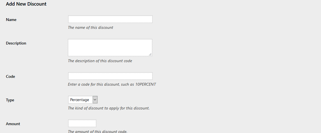Click the word Percentage in the Type selector
Image resolution: width=321 pixels, height=133 pixels.
coord(80,100)
